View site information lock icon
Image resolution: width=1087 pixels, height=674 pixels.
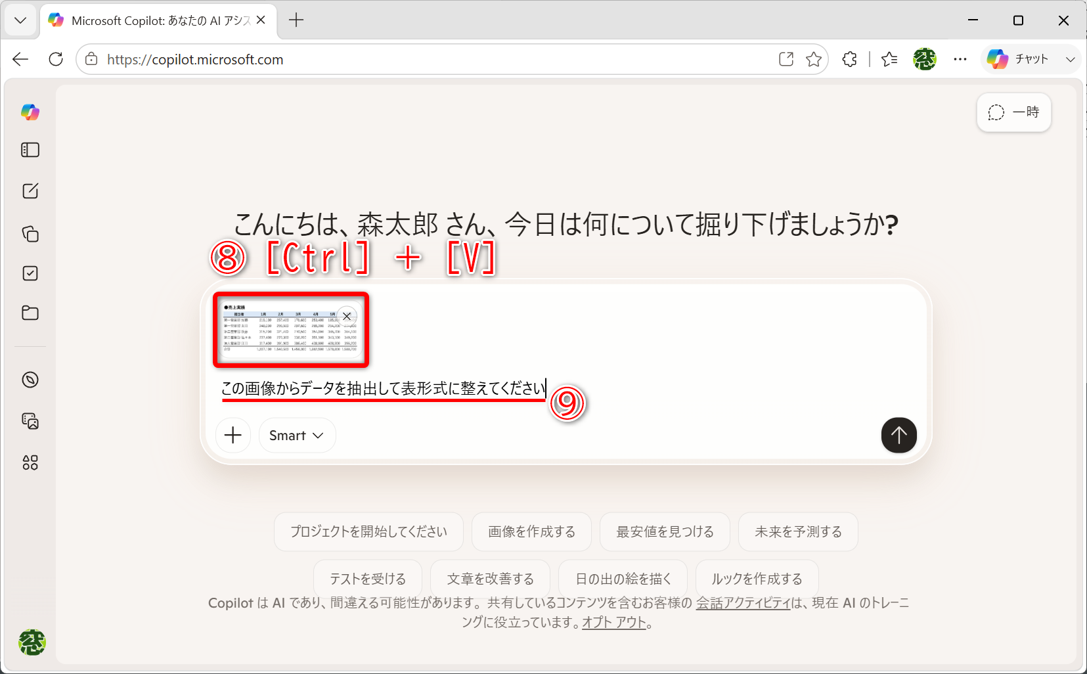pos(91,59)
